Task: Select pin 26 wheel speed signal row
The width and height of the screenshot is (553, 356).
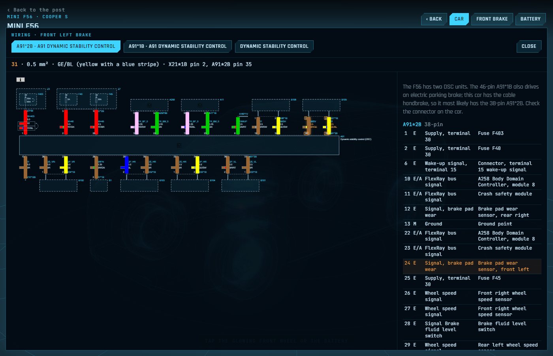Action: click(472, 296)
